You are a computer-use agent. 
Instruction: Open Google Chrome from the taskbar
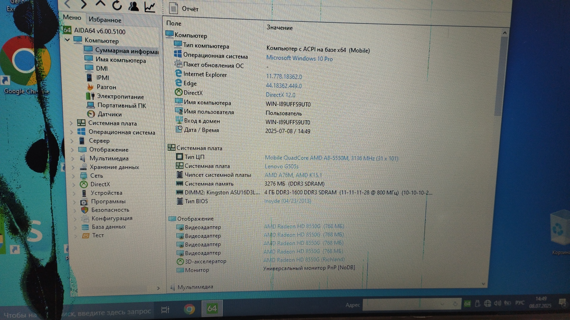click(x=189, y=309)
